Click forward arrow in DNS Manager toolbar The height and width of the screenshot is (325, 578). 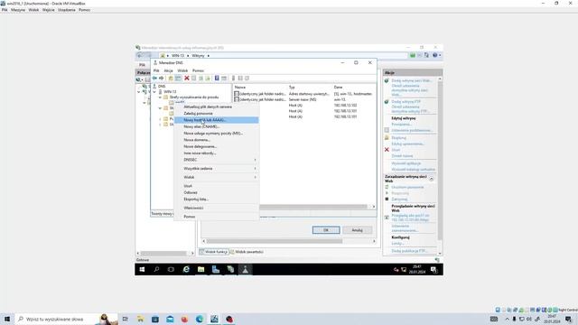point(161,79)
